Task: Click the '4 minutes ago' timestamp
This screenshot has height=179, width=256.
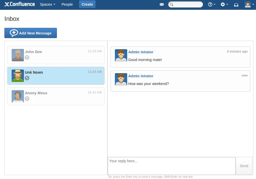Action: click(x=237, y=52)
